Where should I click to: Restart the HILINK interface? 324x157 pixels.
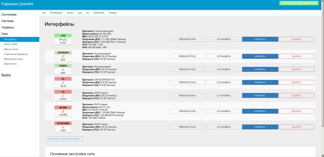(x=187, y=111)
